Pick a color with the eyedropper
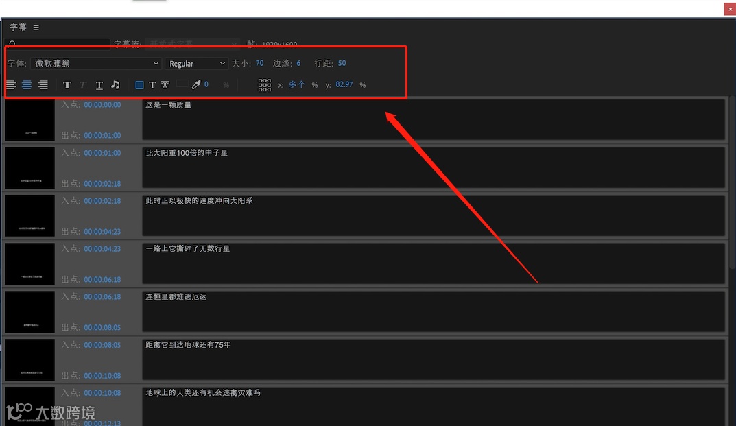Viewport: 736px width, 426px height. [x=196, y=84]
